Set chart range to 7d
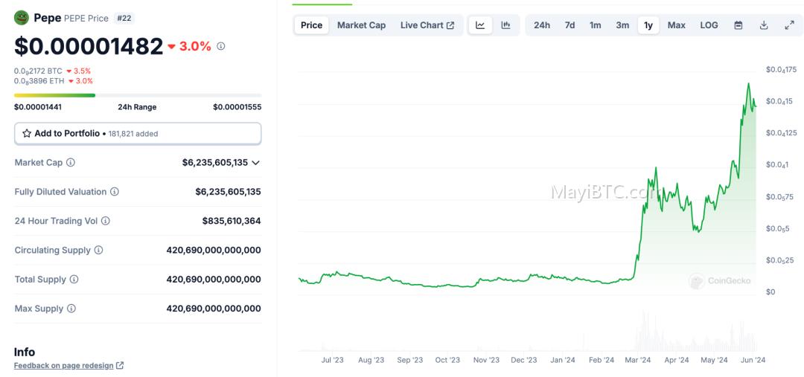804x377 pixels. 569,25
